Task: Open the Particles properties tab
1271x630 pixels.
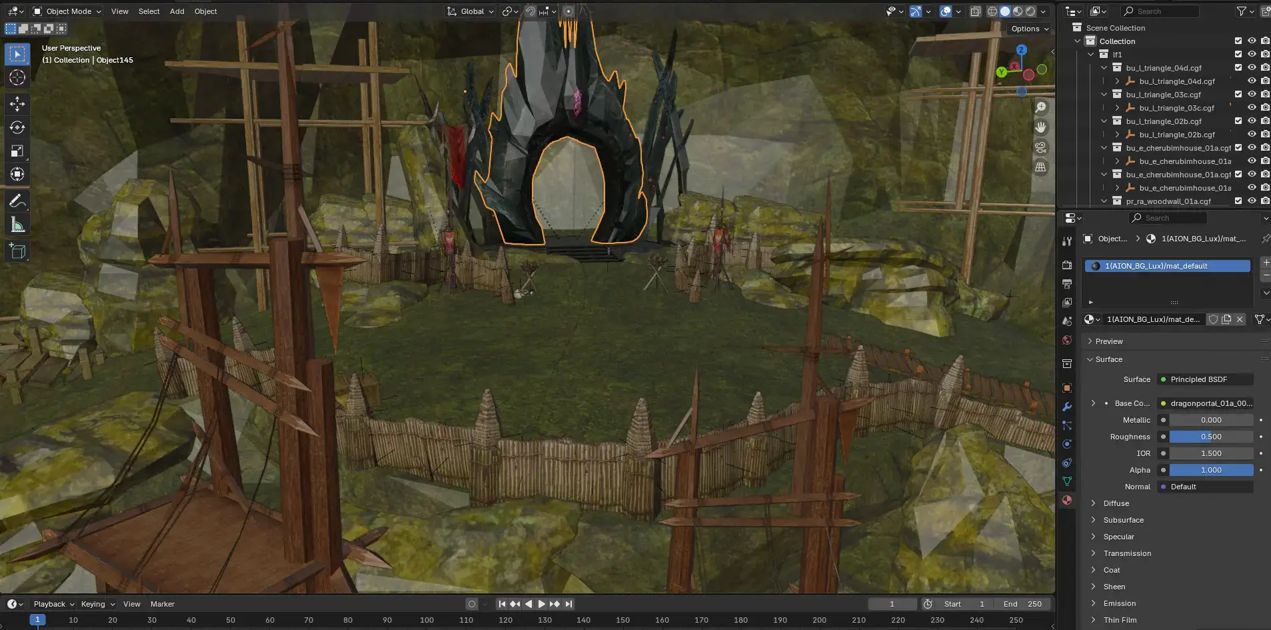Action: click(x=1067, y=425)
